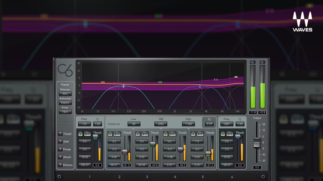Screen dimensions: 323x181
Task: Click the Thresh master stepper arrows
Action: (60, 134)
